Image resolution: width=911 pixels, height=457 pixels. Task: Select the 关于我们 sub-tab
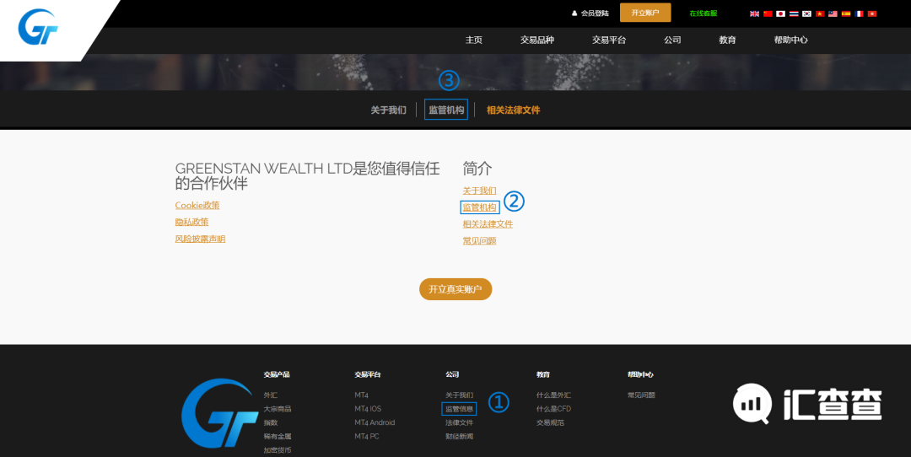tap(389, 110)
